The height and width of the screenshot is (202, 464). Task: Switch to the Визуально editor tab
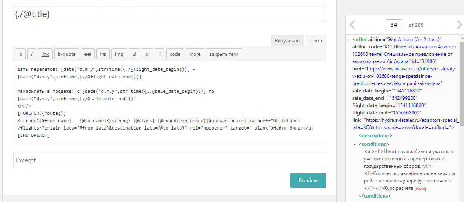(287, 41)
